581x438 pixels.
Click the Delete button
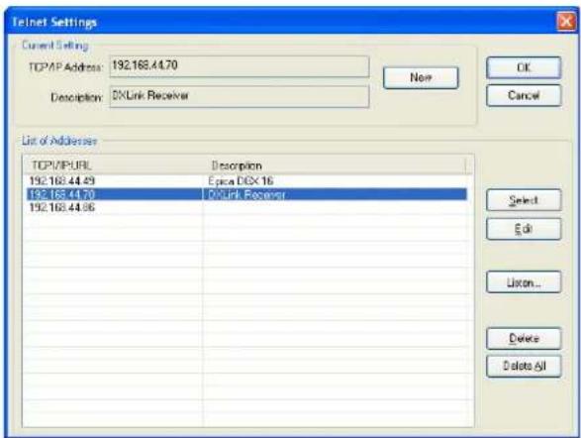pyautogui.click(x=524, y=338)
